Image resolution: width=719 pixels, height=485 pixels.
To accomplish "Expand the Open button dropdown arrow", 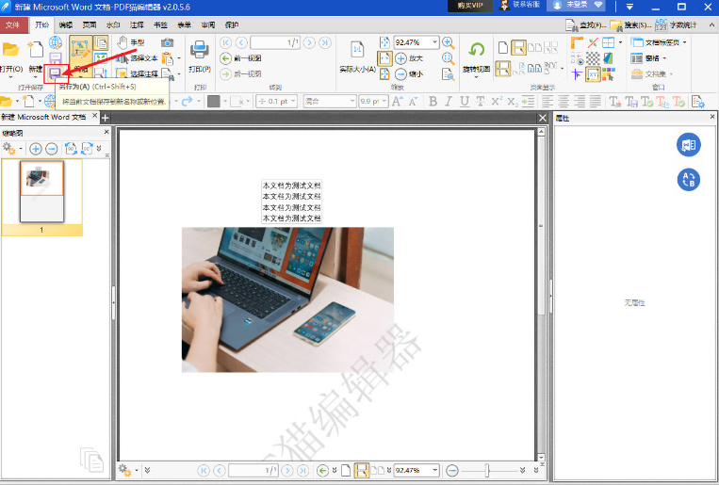I will tap(10, 77).
